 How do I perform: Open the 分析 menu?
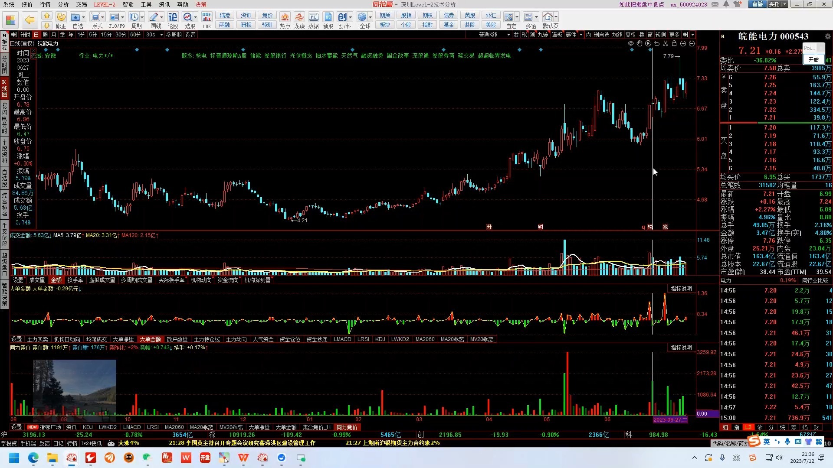[63, 4]
